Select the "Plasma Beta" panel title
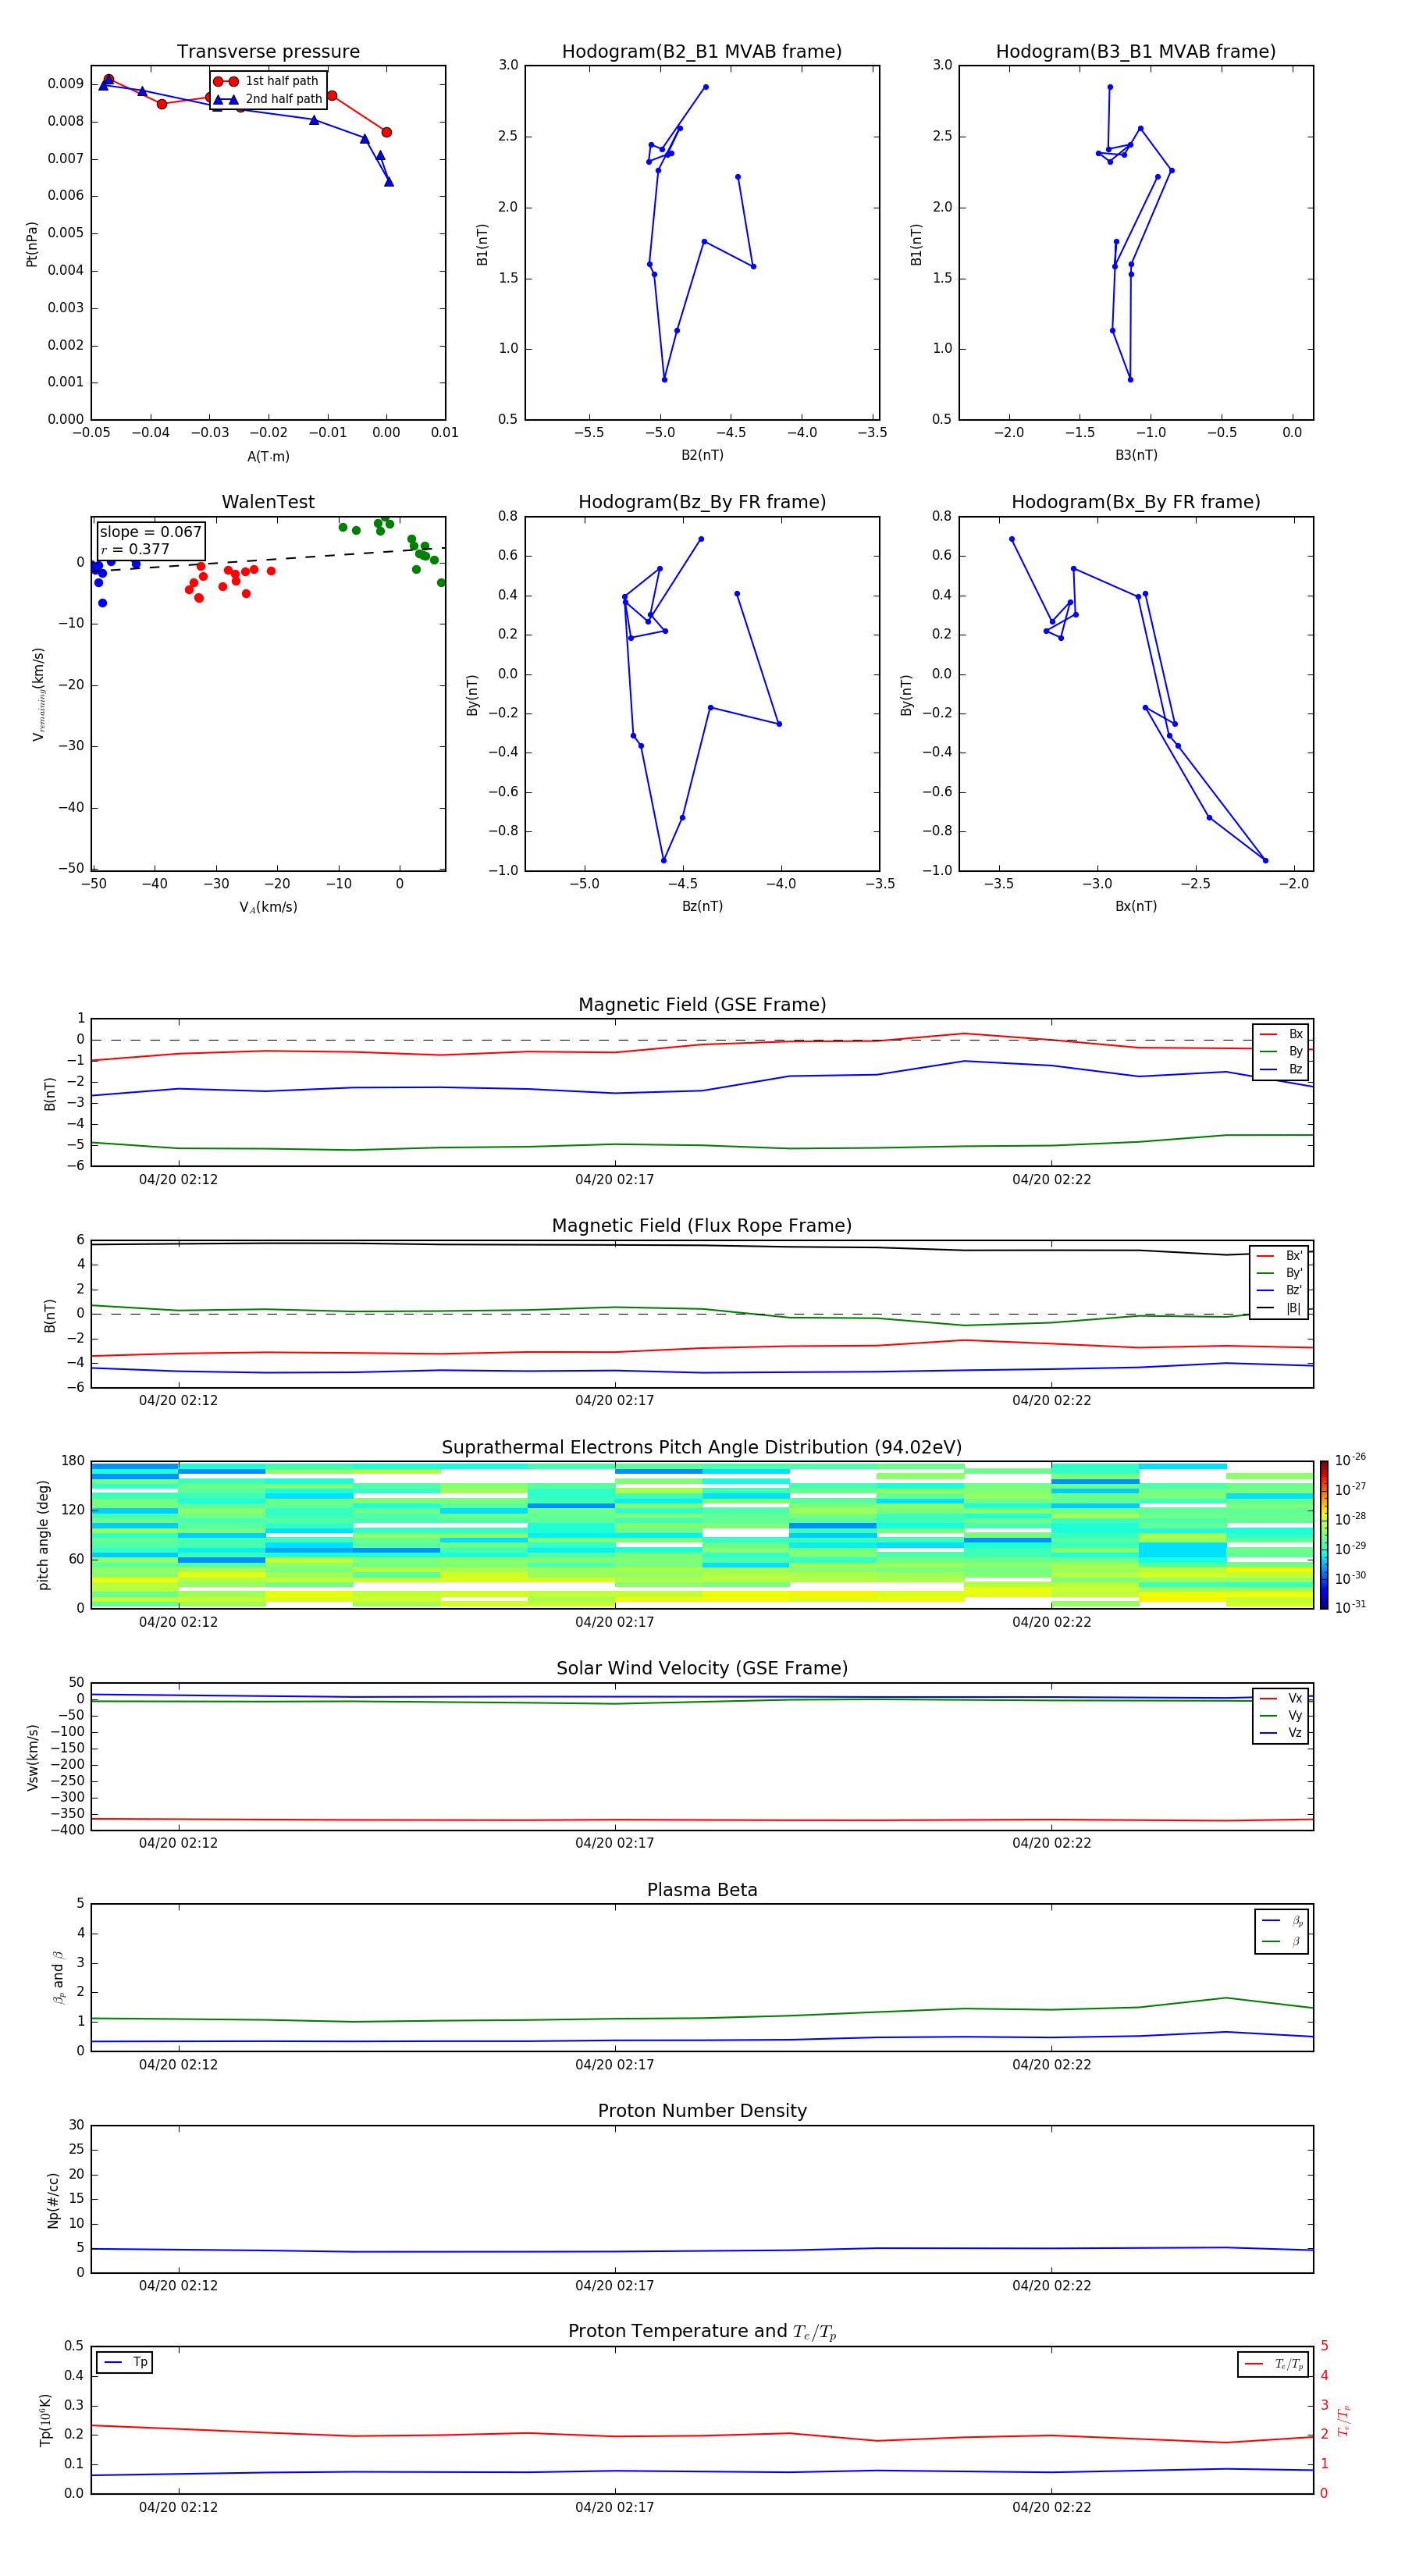This screenshot has height=2576, width=1405. pyautogui.click(x=702, y=1890)
